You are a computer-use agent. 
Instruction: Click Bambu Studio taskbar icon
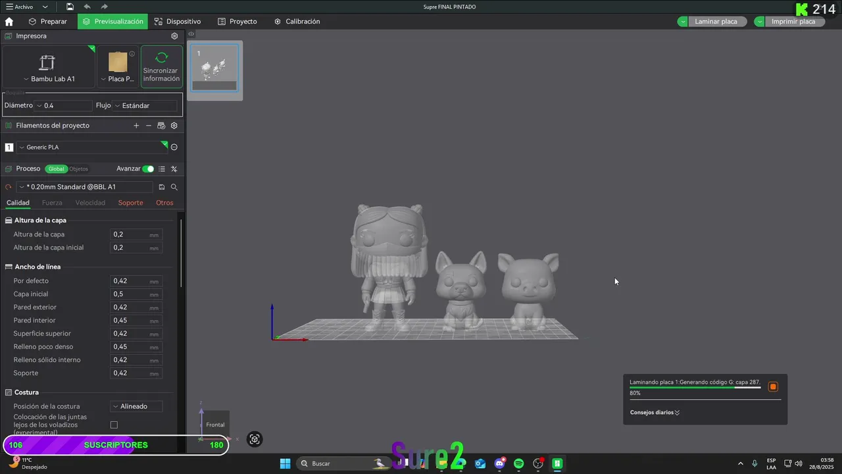(557, 463)
